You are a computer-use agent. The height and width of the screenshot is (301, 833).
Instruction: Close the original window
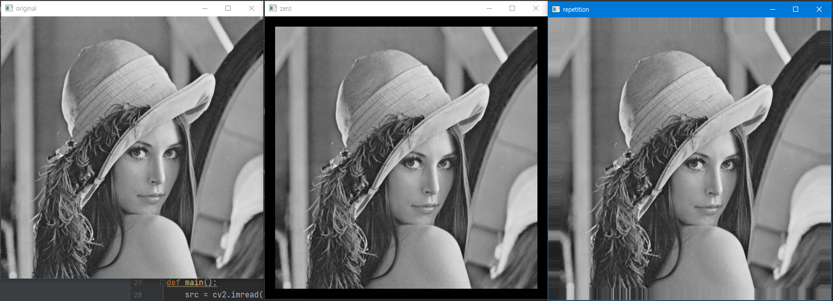click(252, 8)
